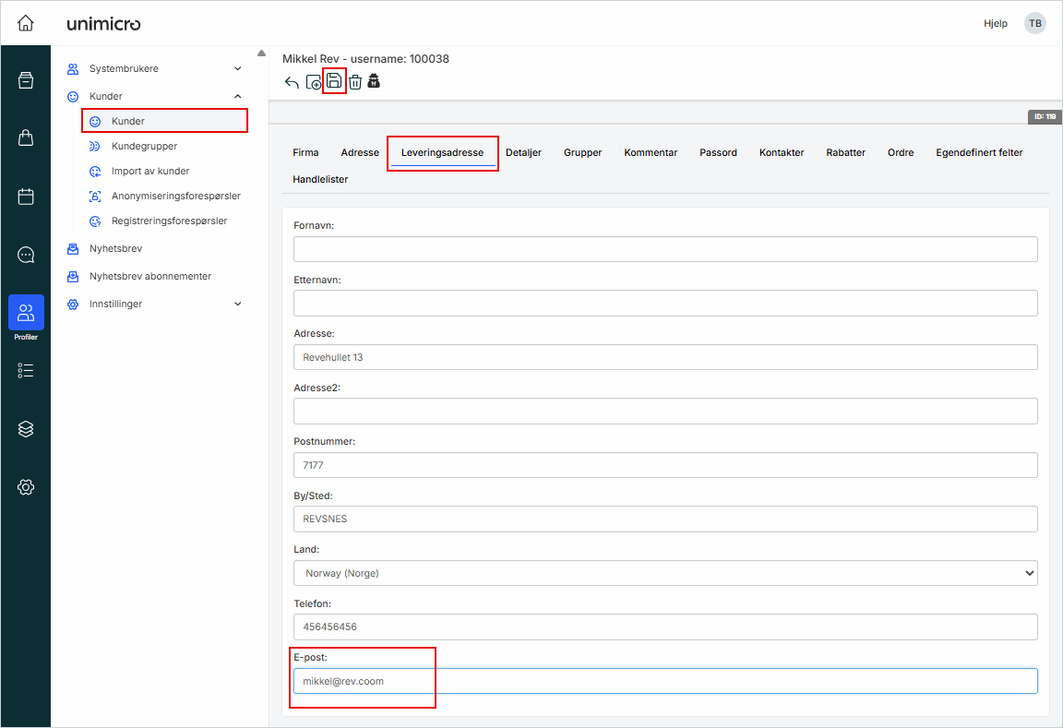This screenshot has width=1063, height=728.
Task: Click the impersonate user spy icon
Action: tap(374, 81)
